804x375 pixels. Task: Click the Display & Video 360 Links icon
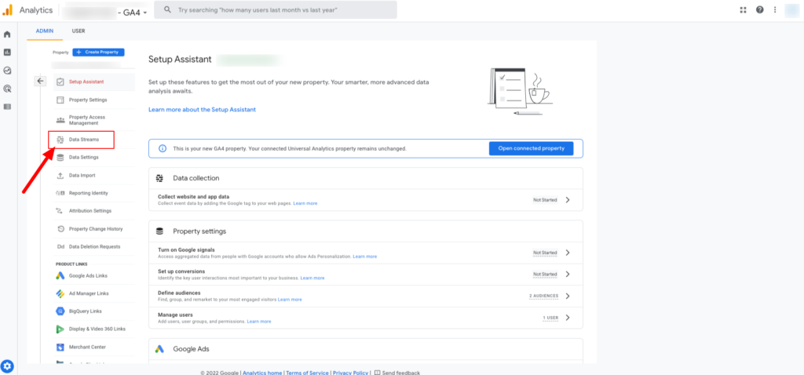[60, 329]
